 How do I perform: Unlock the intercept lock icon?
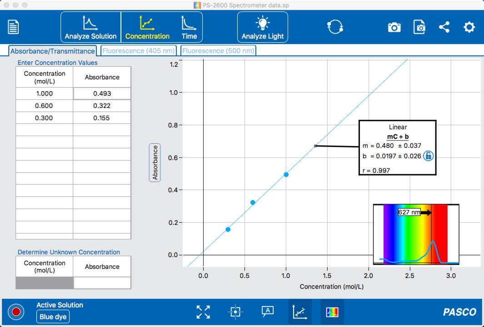[428, 156]
